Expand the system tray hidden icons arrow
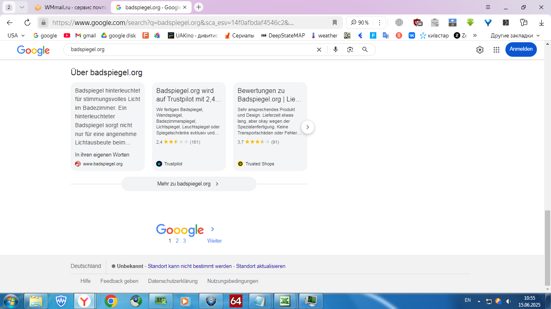This screenshot has height=309, width=551. point(479,301)
